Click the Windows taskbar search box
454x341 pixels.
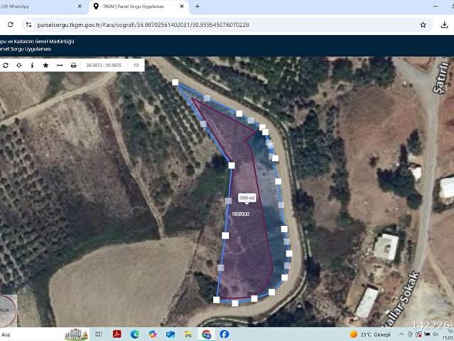pos(28,334)
